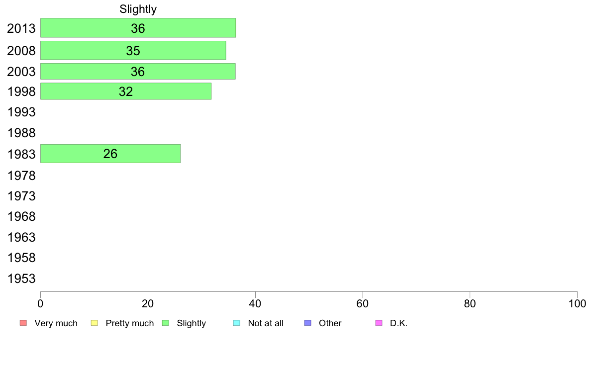Select the blue Other legend swatch
The height and width of the screenshot is (366, 591).
(x=307, y=323)
